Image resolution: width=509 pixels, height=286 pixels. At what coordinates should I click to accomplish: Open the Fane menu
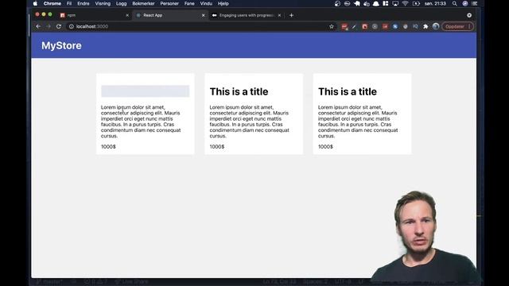pos(189,3)
